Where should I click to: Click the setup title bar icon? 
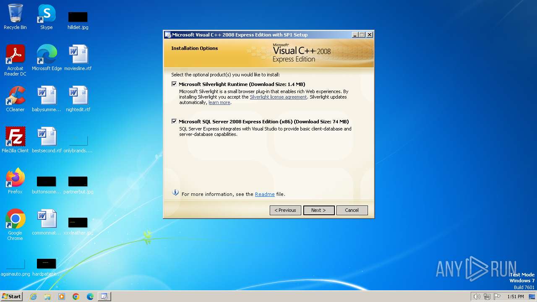(168, 35)
